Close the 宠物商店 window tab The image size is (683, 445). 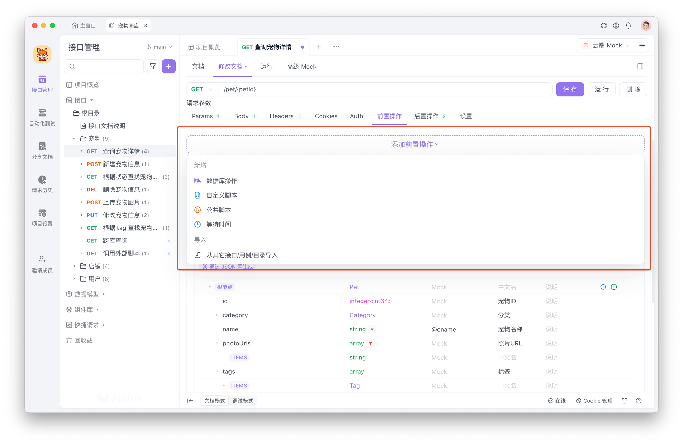click(x=145, y=26)
